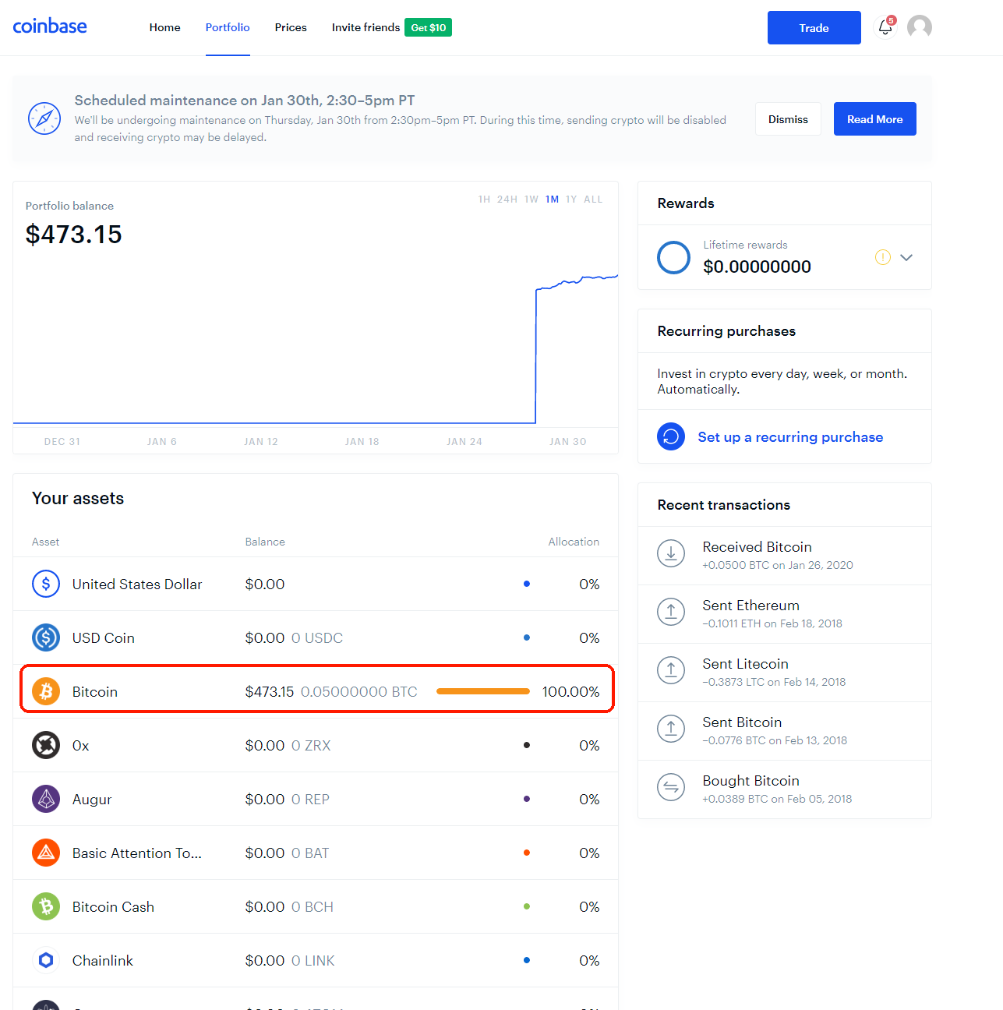Select the 24H chart range
Viewport: 1003px width, 1010px height.
pos(507,200)
